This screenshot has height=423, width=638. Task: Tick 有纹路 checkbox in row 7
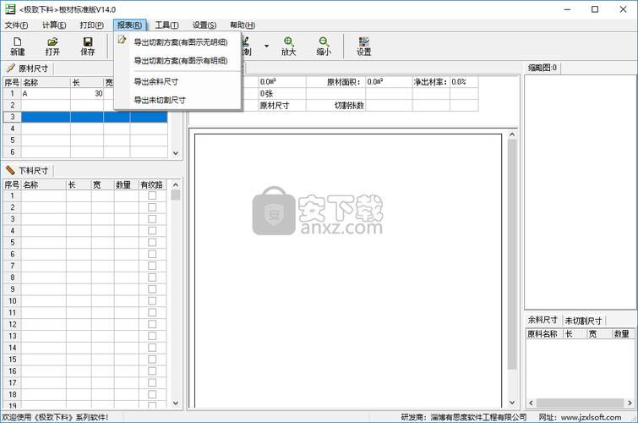pos(152,266)
